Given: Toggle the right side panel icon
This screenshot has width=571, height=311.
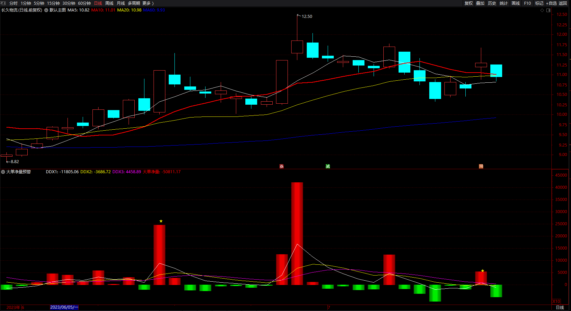Looking at the screenshot, I should [x=548, y=10].
